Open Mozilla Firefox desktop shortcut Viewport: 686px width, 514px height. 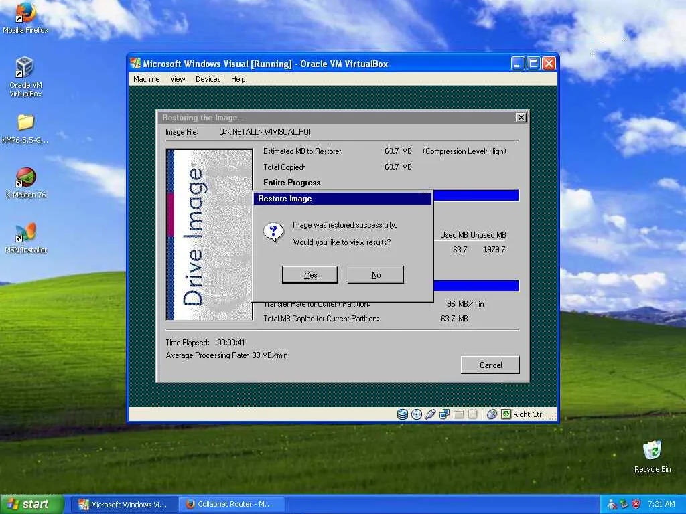tap(25, 17)
